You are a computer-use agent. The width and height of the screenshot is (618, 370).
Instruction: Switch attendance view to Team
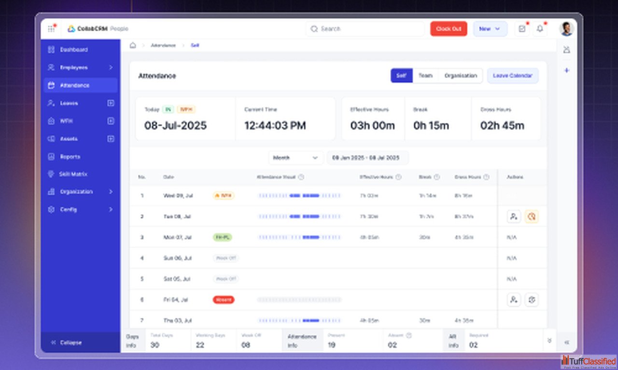[425, 76]
